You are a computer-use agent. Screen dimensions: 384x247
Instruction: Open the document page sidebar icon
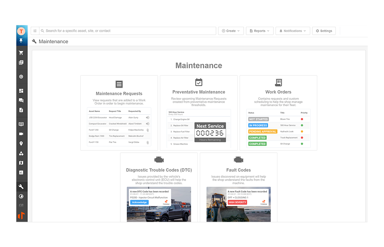(x=21, y=110)
